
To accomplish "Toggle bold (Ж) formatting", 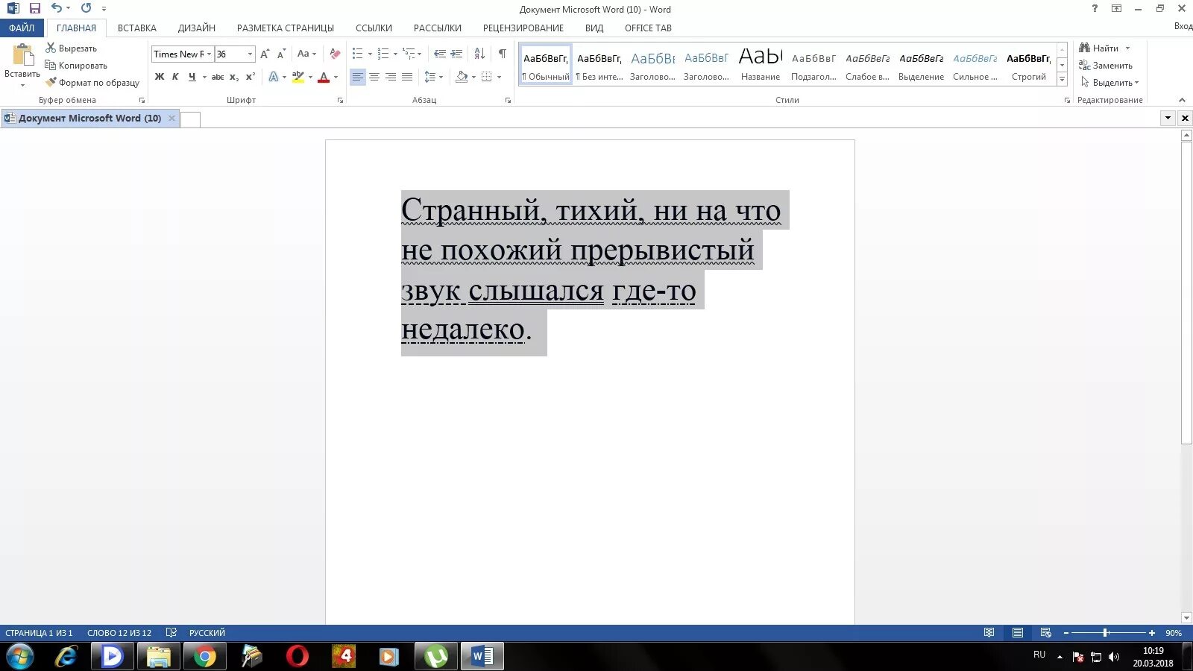I will coord(158,77).
